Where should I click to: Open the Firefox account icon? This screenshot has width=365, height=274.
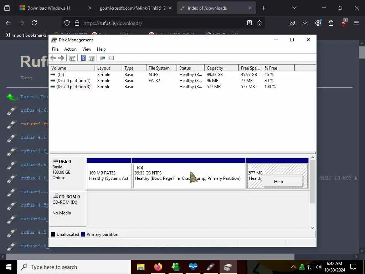tap(318, 22)
